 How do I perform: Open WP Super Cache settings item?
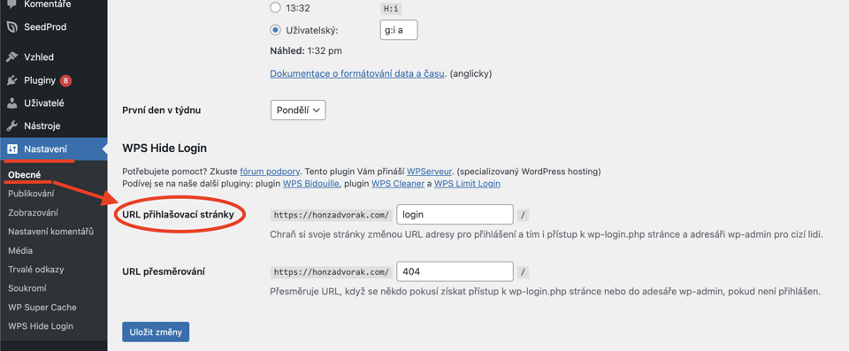point(42,307)
